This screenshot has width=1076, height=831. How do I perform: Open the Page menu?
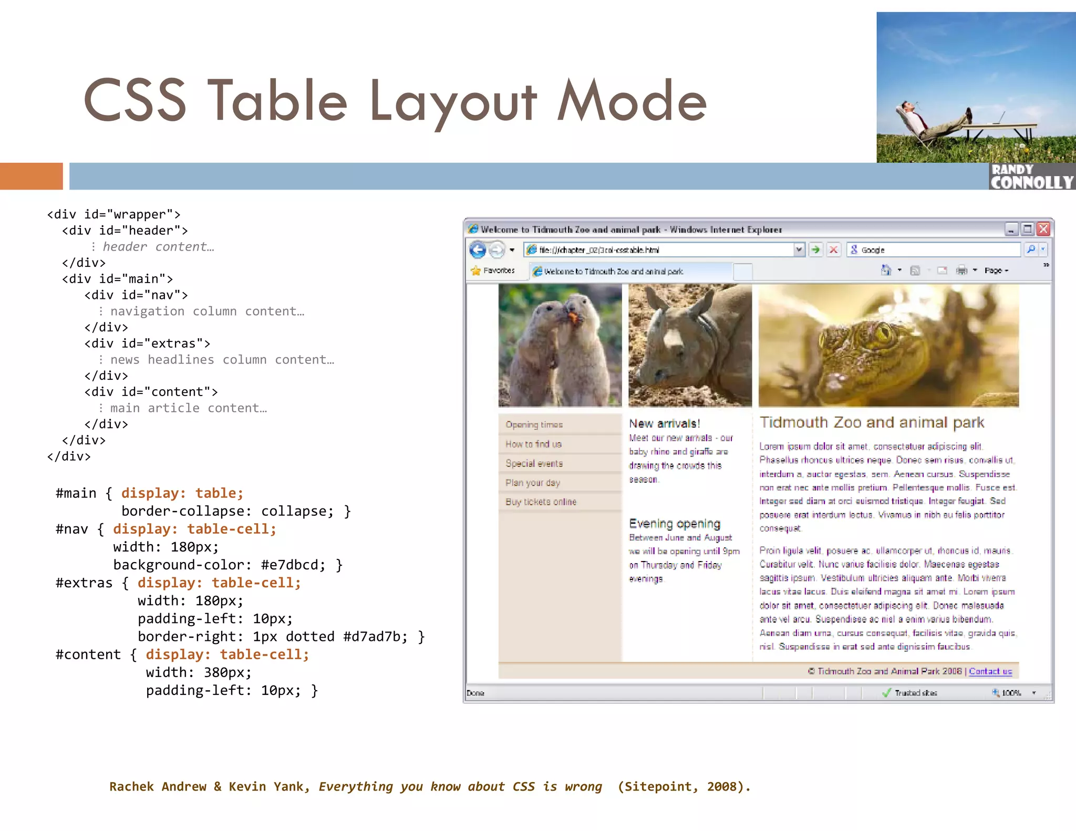(x=996, y=271)
